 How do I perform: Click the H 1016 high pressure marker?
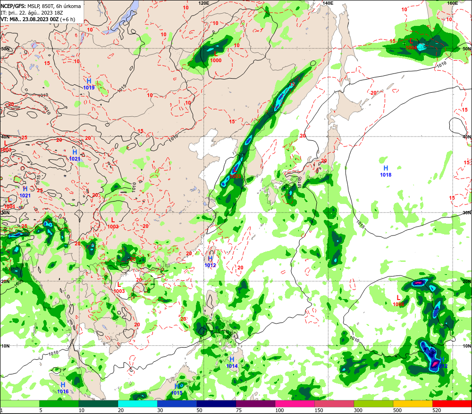tap(63, 388)
